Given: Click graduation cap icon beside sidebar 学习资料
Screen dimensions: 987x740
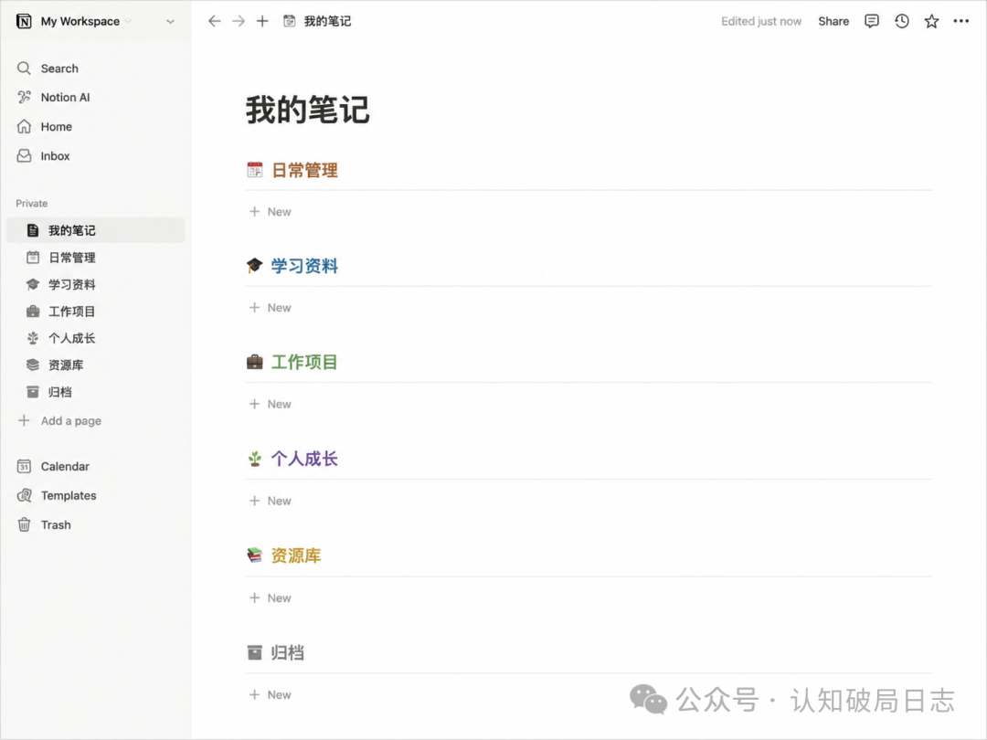Looking at the screenshot, I should coord(33,284).
